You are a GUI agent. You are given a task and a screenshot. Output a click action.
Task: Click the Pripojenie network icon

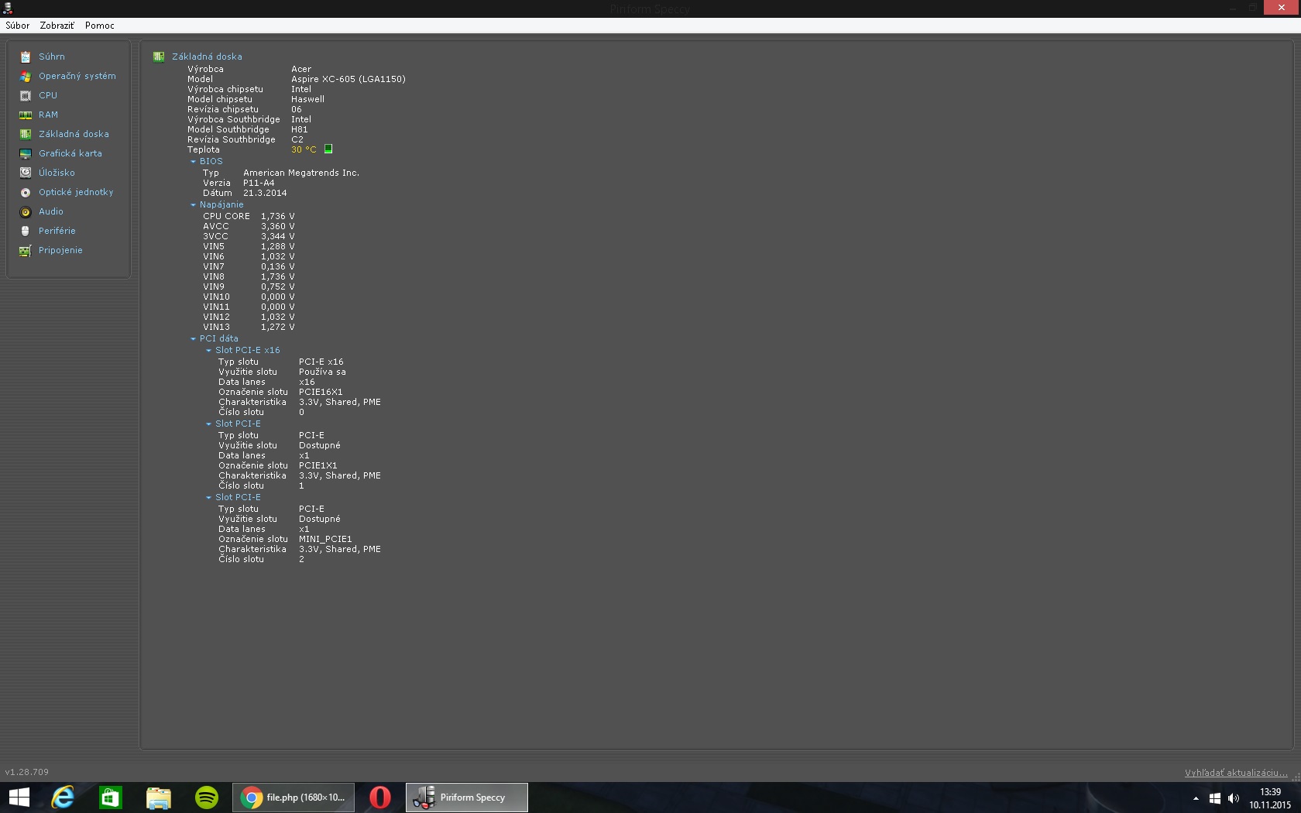(x=26, y=250)
